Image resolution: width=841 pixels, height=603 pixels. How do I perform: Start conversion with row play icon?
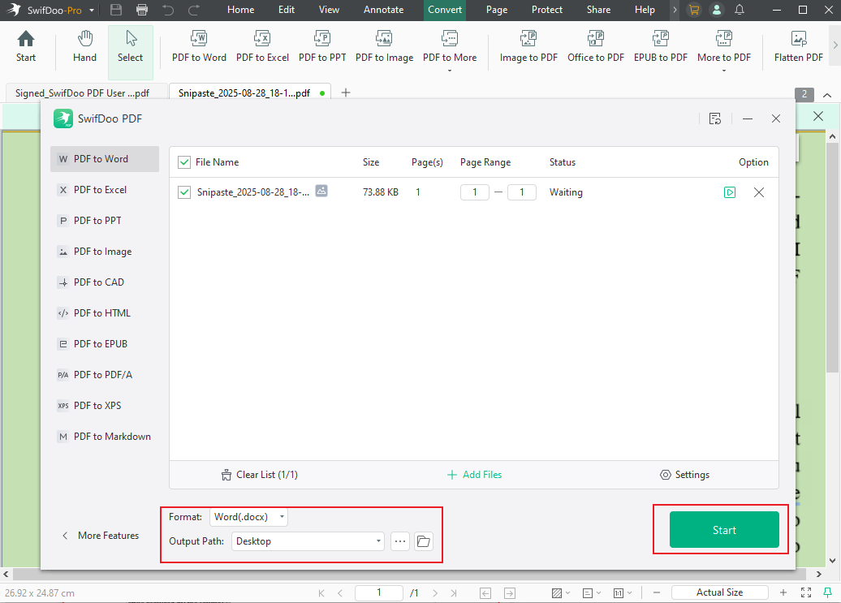(x=730, y=192)
